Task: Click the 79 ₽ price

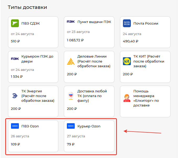Action: click(x=71, y=144)
